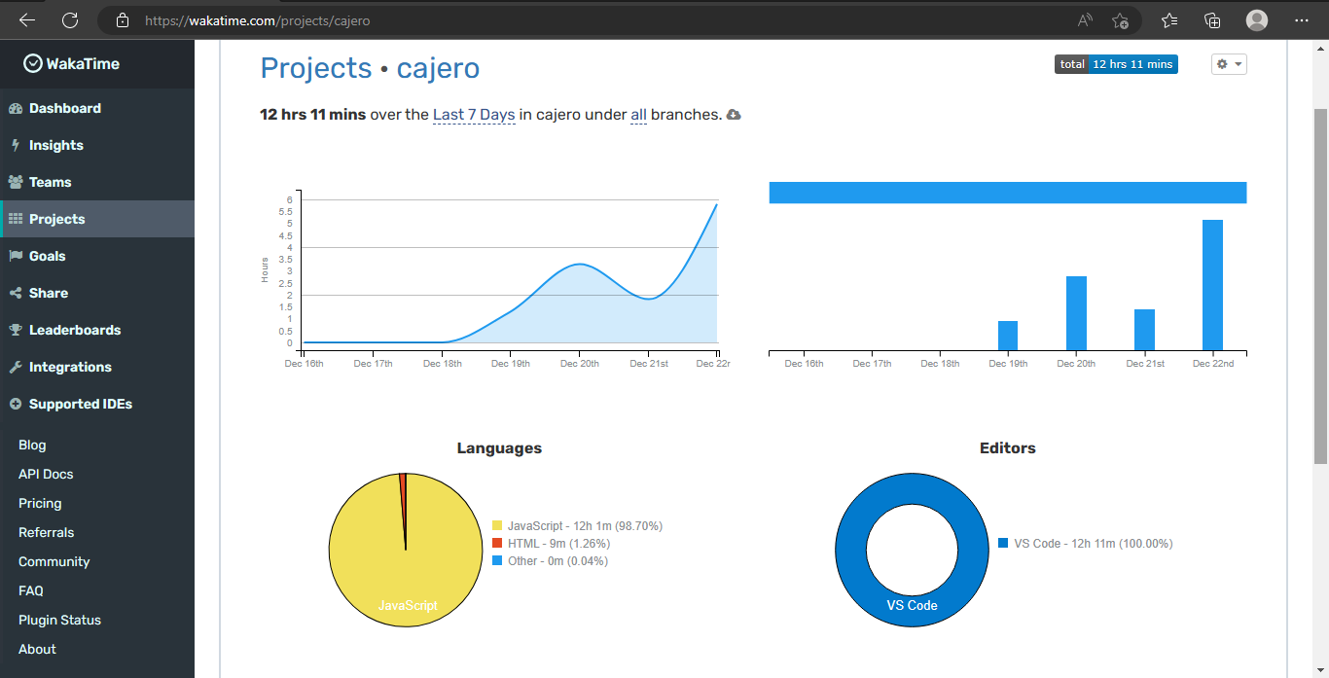Viewport: 1329px width, 678px height.
Task: Click the cloud download icon after branches
Action: (734, 115)
